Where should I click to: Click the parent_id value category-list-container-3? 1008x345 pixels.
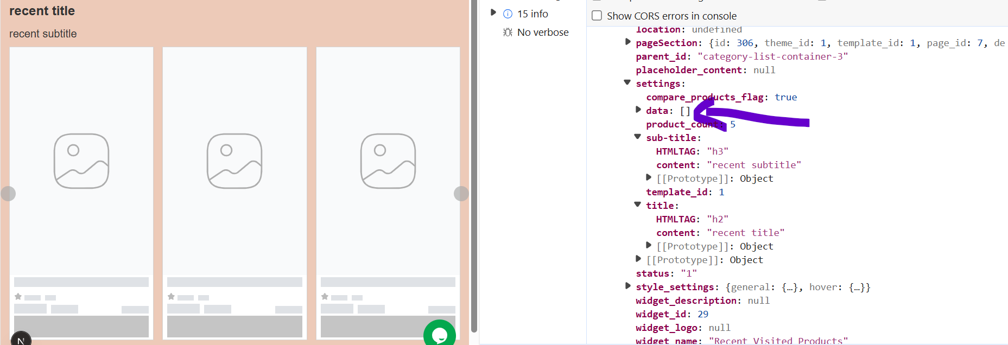772,56
